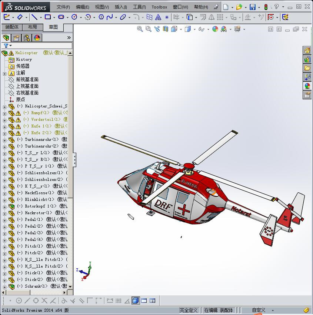This screenshot has width=313, height=315.
Task: Click the New document icon
Action: (226, 7)
